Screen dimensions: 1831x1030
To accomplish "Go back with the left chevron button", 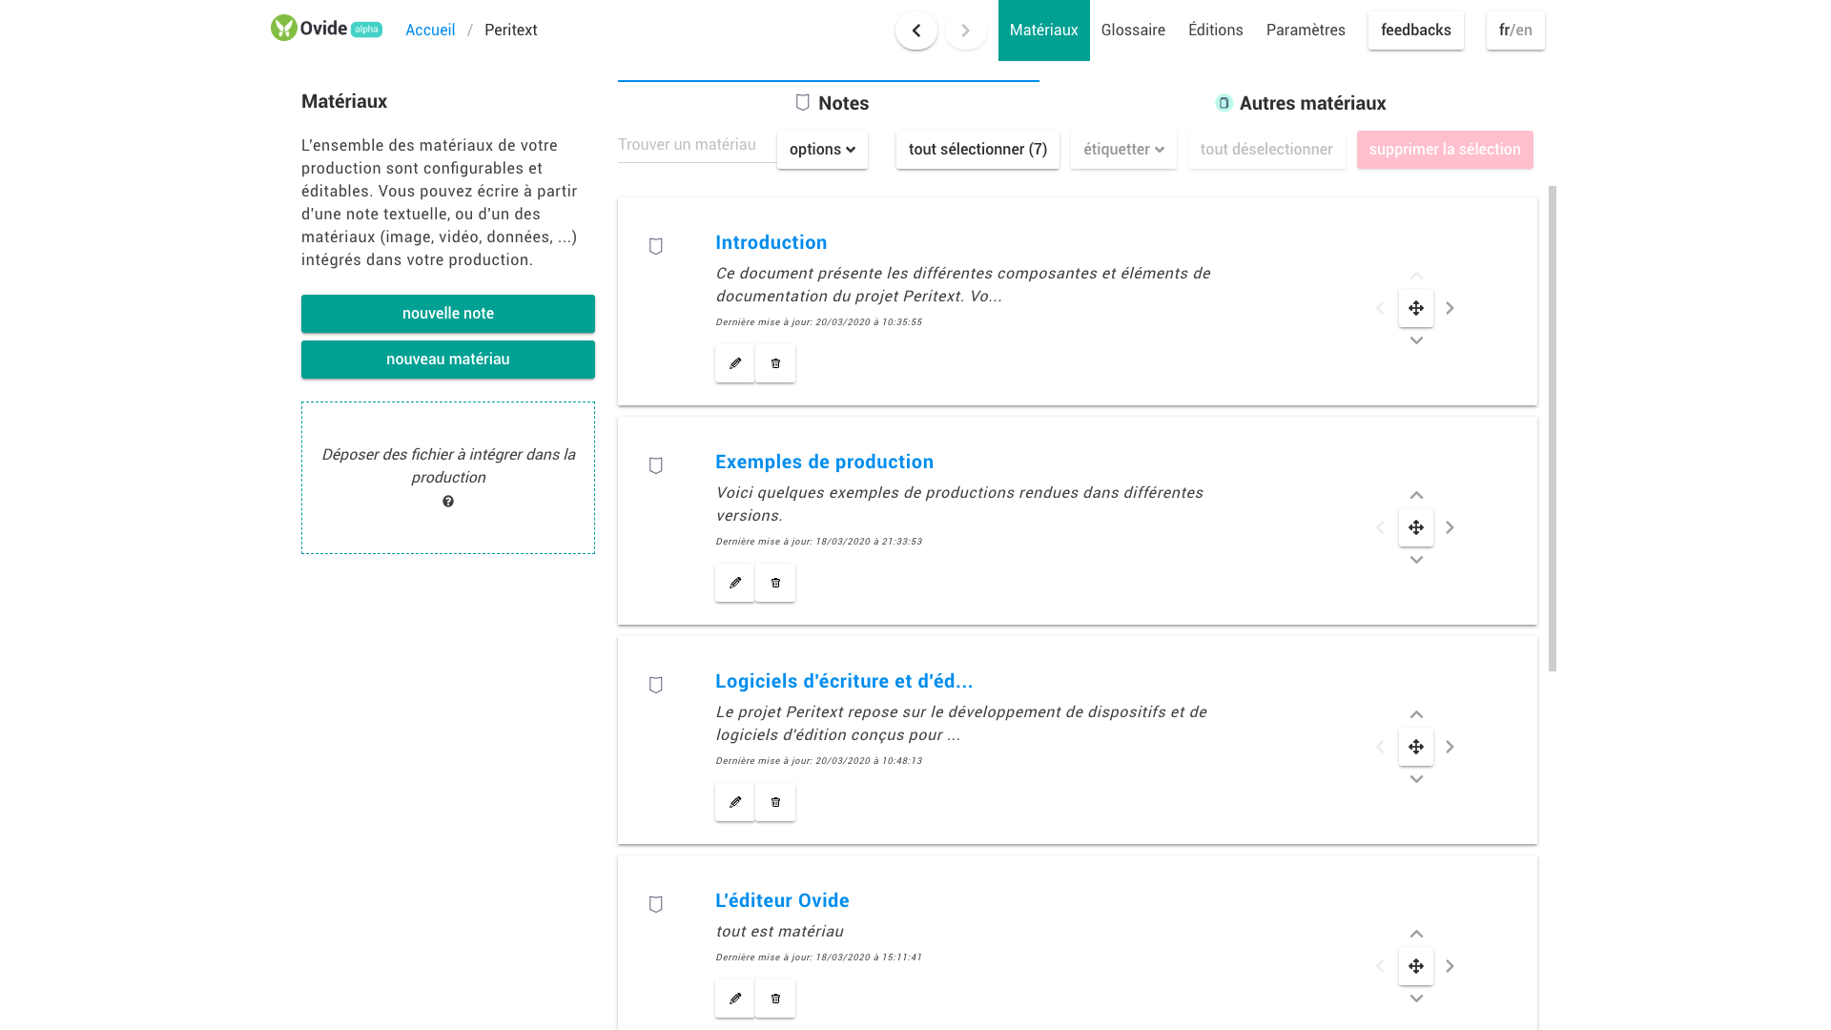I will 916,31.
